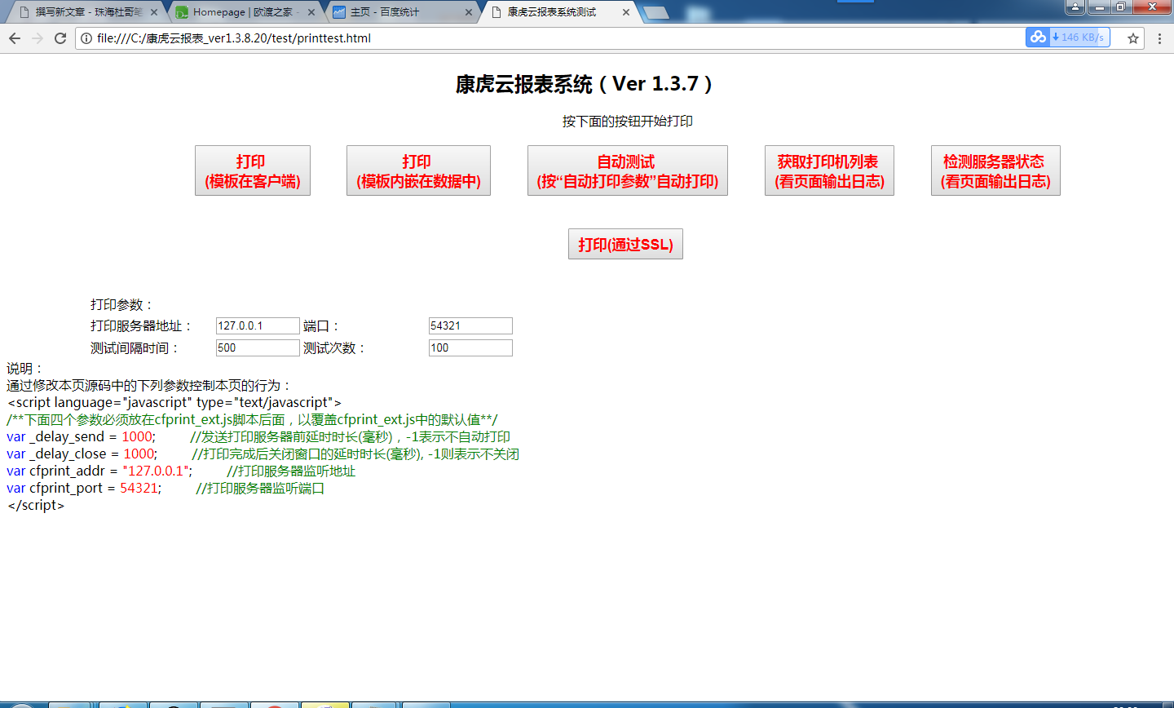Image resolution: width=1174 pixels, height=708 pixels.
Task: Click the 打印(模板内嵌在数据中) button
Action: coord(418,170)
